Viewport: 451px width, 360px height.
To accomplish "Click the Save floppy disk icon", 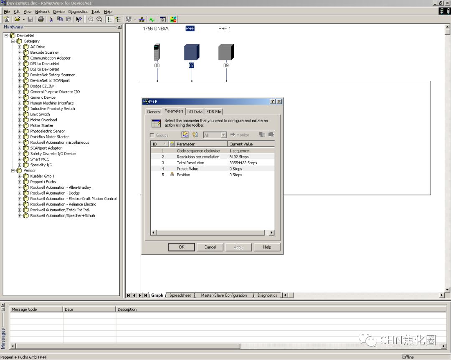I will (30, 19).
